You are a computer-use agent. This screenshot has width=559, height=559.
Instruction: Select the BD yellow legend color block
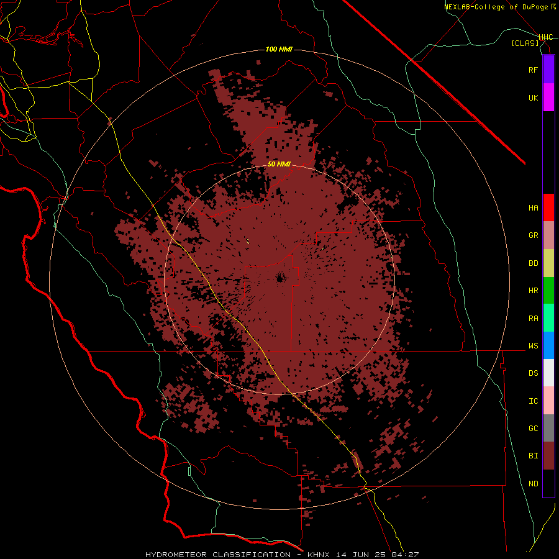pyautogui.click(x=548, y=263)
